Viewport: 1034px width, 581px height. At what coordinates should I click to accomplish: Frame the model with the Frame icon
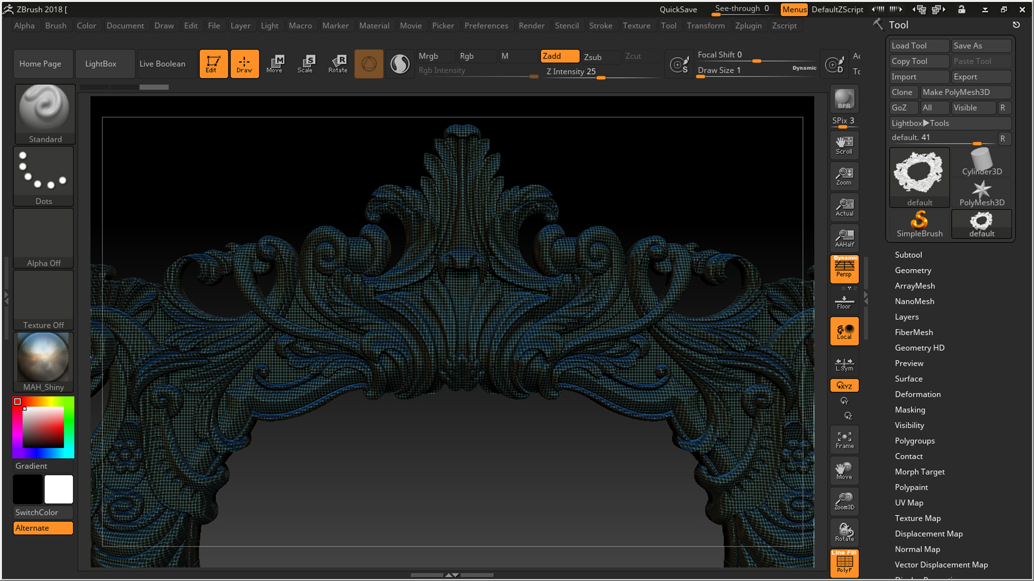coord(844,439)
